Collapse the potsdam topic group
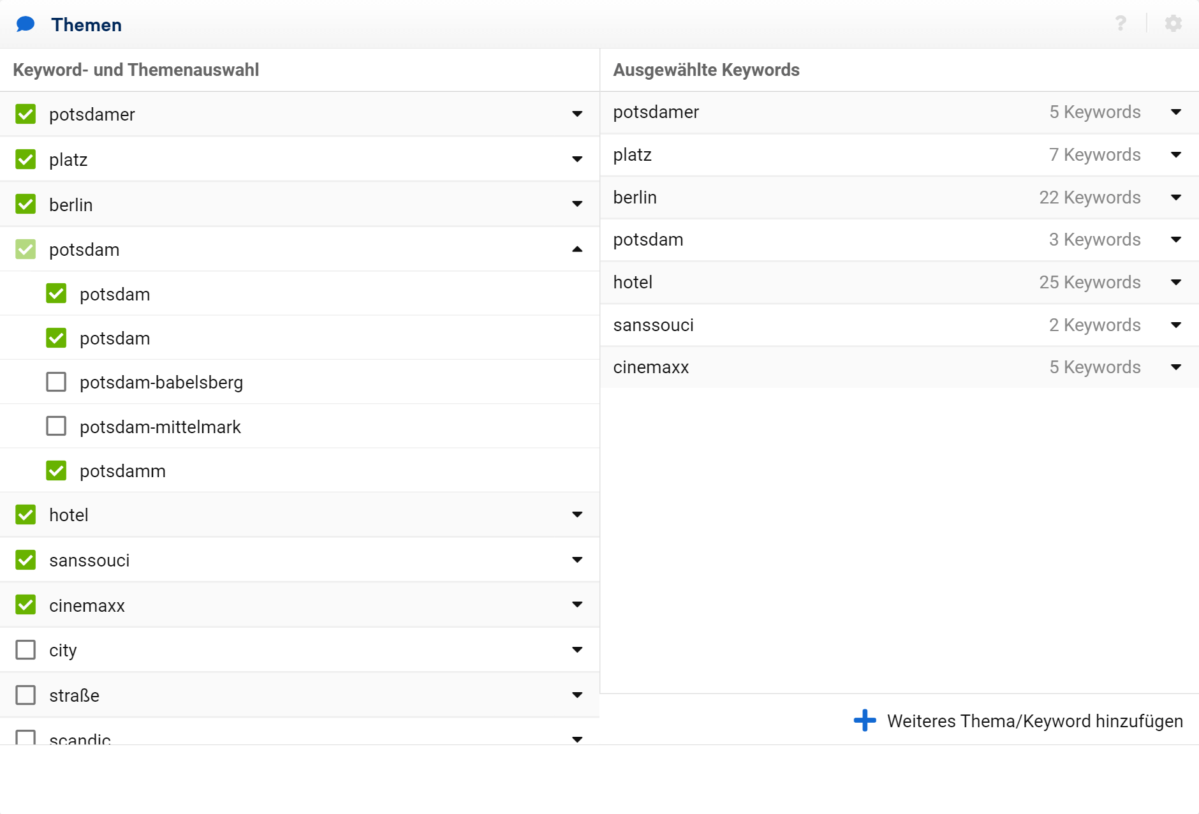The image size is (1199, 814). 577,249
